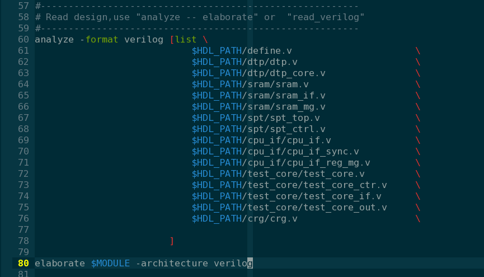Click the -architecture option text
This screenshot has width=484, height=277.
pyautogui.click(x=172, y=263)
